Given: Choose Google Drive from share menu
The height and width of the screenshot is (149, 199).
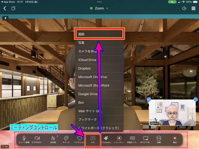Looking at the screenshot, I should tap(99, 94).
